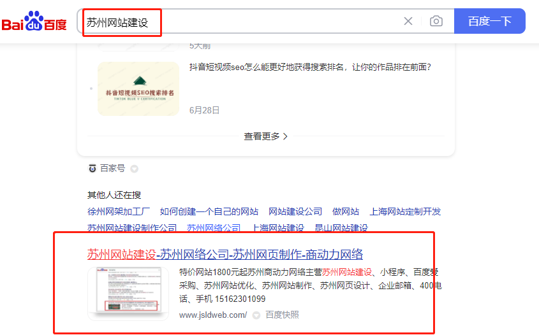539x335 pixels.
Task: Click the 商动力网络 result preview thumbnail
Action: pyautogui.click(x=128, y=294)
